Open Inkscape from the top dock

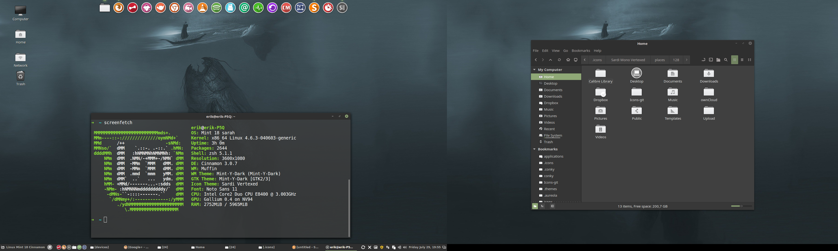tap(147, 7)
